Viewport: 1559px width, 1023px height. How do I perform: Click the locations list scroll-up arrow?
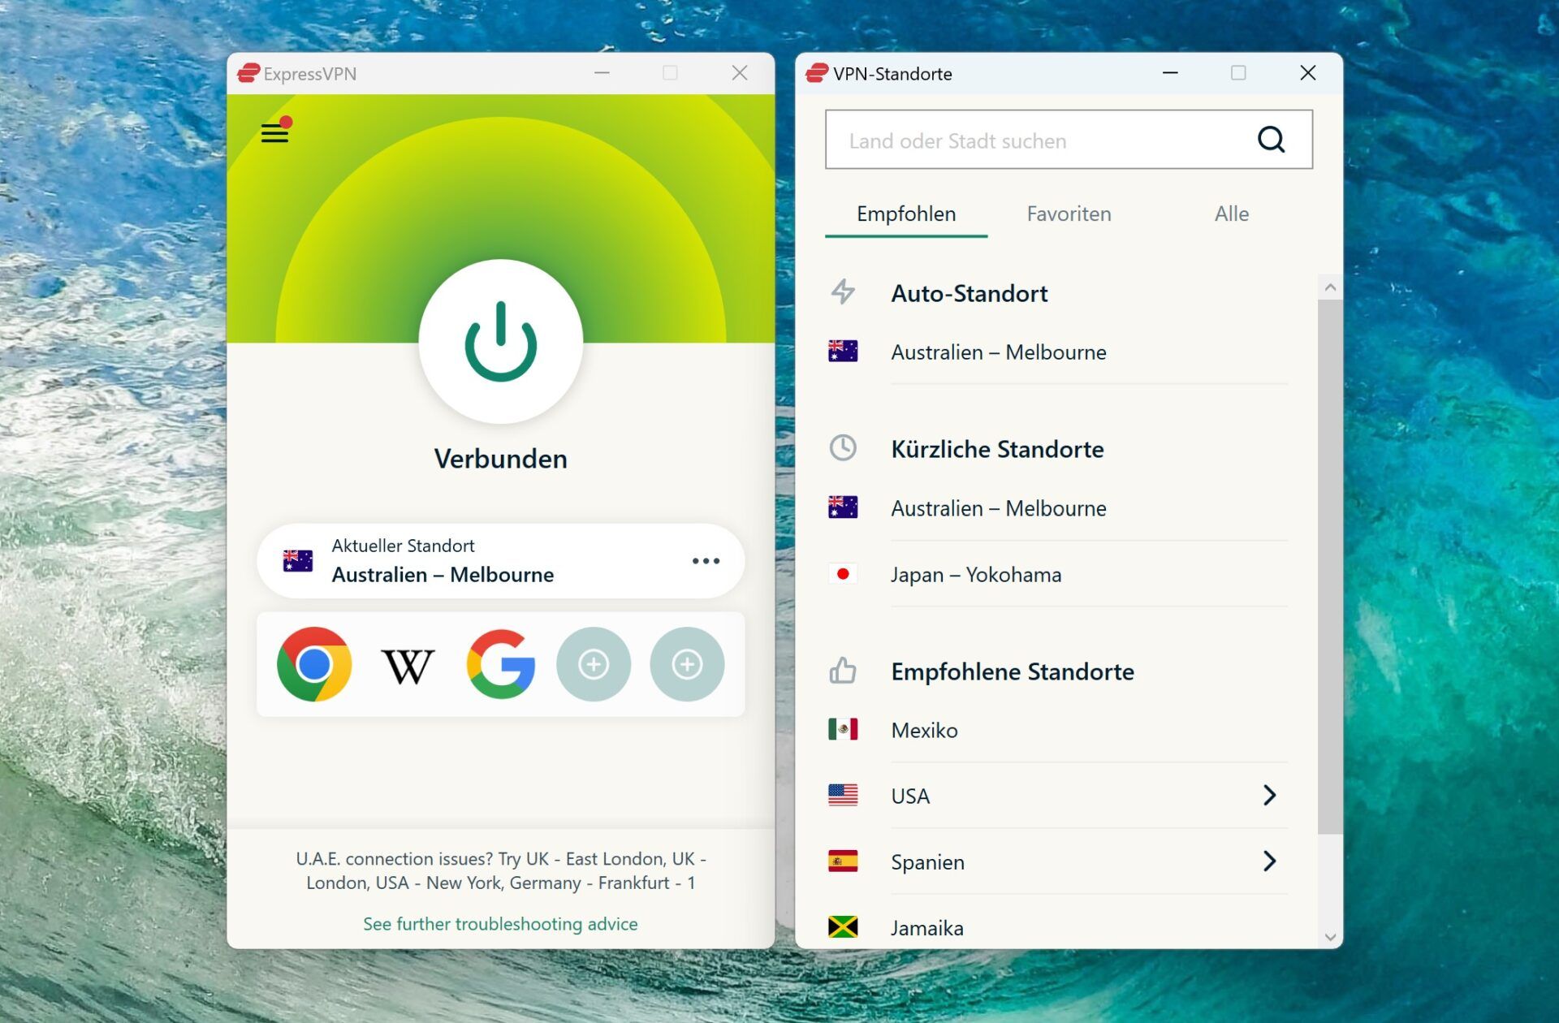click(x=1330, y=287)
